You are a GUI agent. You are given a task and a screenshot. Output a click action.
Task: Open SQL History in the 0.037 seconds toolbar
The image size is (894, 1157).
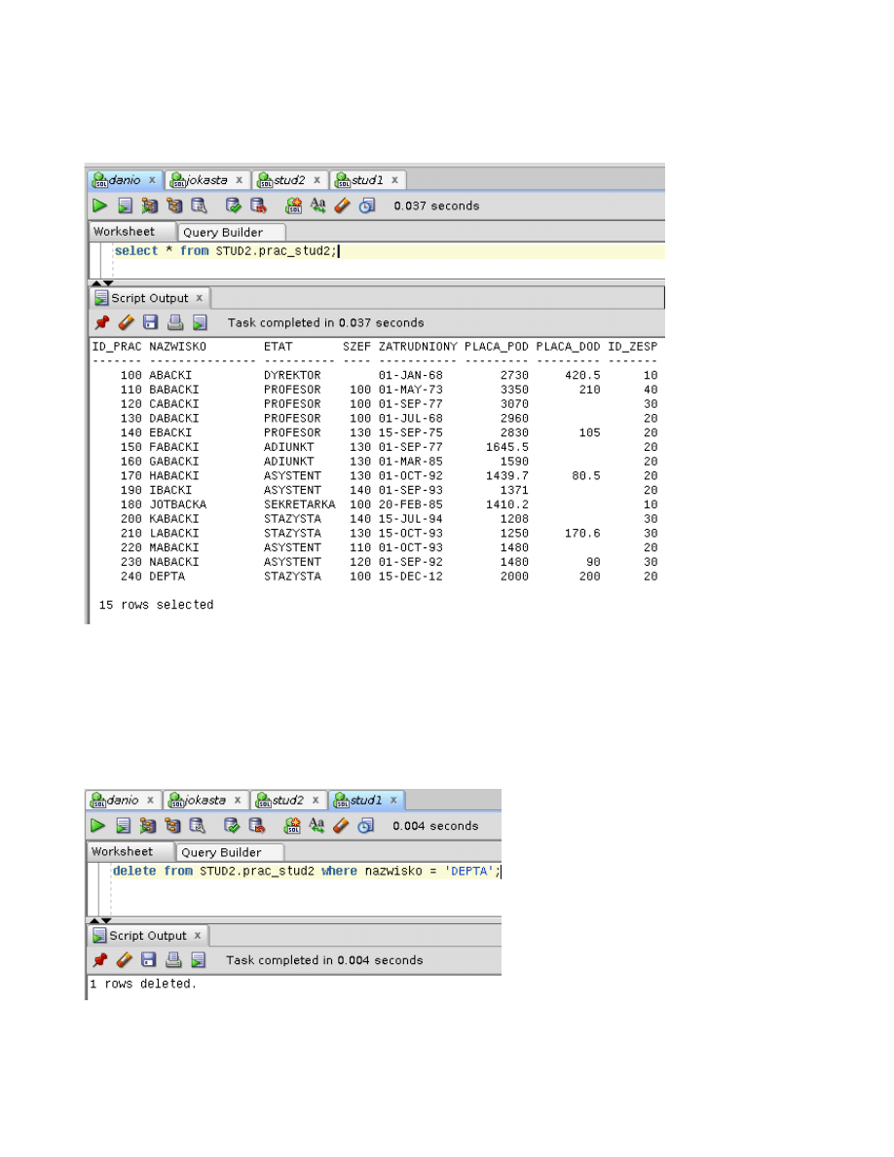click(x=366, y=205)
